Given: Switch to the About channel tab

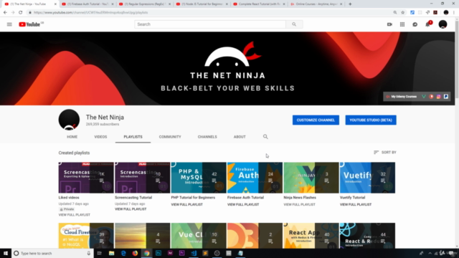Looking at the screenshot, I should coord(240,137).
